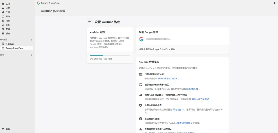Click 没有收到有关仇恨言论的警示 title
Screen dimensions: 278x133
tap(158, 129)
